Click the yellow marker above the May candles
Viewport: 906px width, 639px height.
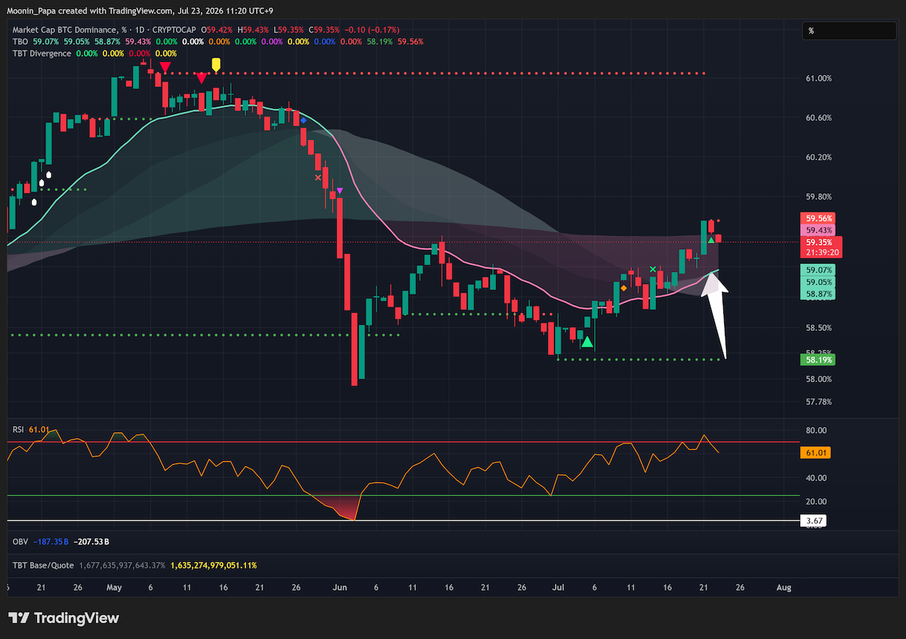click(x=216, y=65)
